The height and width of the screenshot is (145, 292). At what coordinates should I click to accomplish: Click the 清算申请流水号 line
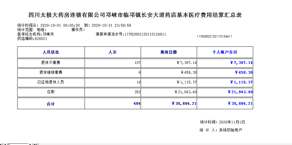click(131, 34)
